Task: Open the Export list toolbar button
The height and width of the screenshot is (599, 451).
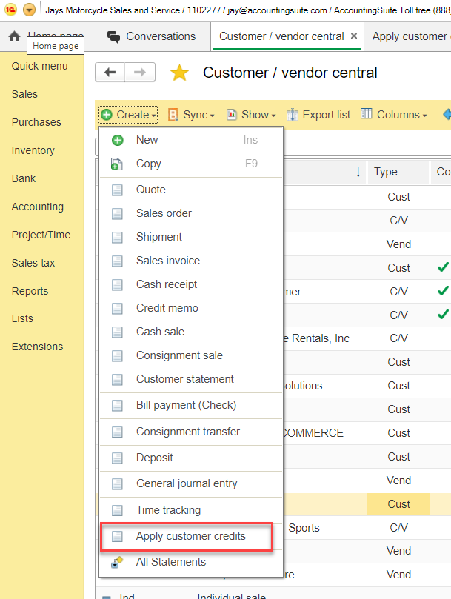Action: (318, 115)
